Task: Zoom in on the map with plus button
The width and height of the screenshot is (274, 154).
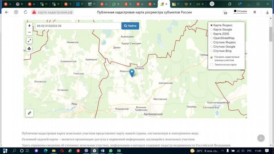Action: (x=29, y=26)
